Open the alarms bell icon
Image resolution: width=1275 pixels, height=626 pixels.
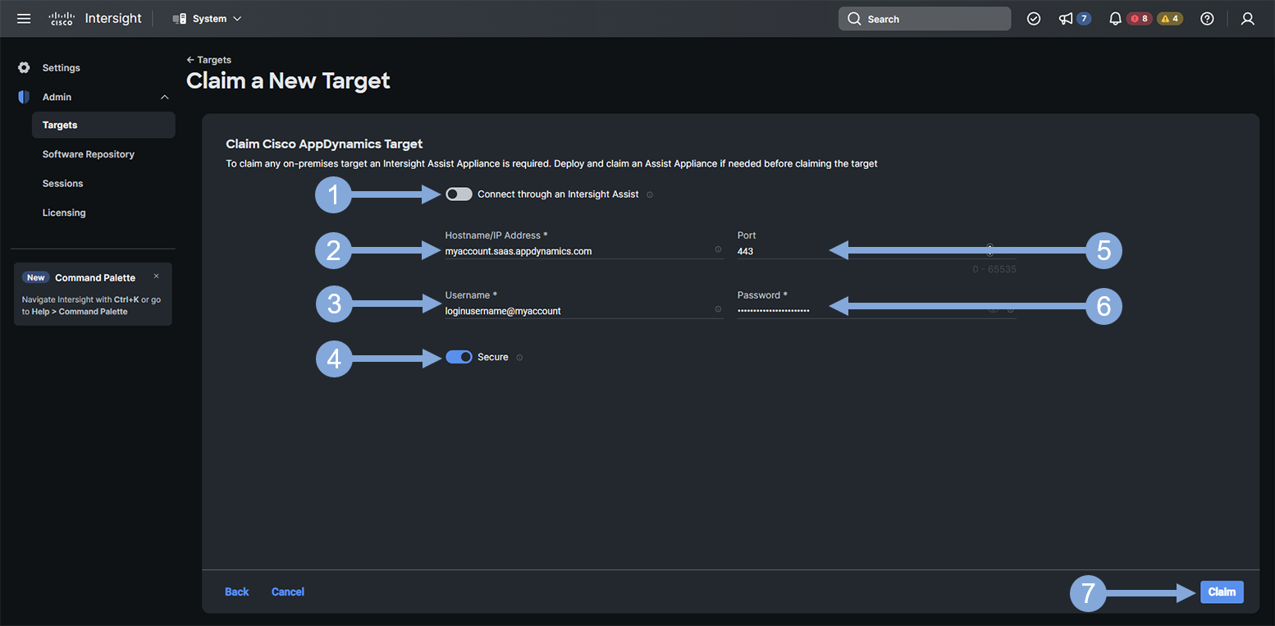[x=1115, y=19]
